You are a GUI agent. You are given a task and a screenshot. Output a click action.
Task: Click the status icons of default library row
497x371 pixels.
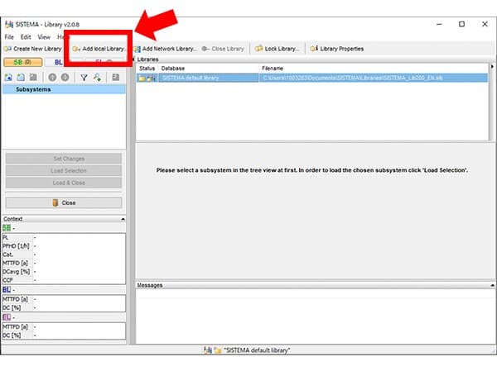[x=147, y=78]
